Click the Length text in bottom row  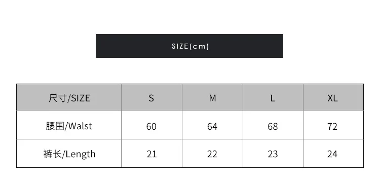coord(81,155)
